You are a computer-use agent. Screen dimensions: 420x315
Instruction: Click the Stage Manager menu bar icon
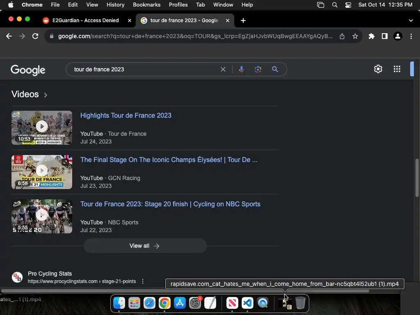click(x=320, y=5)
